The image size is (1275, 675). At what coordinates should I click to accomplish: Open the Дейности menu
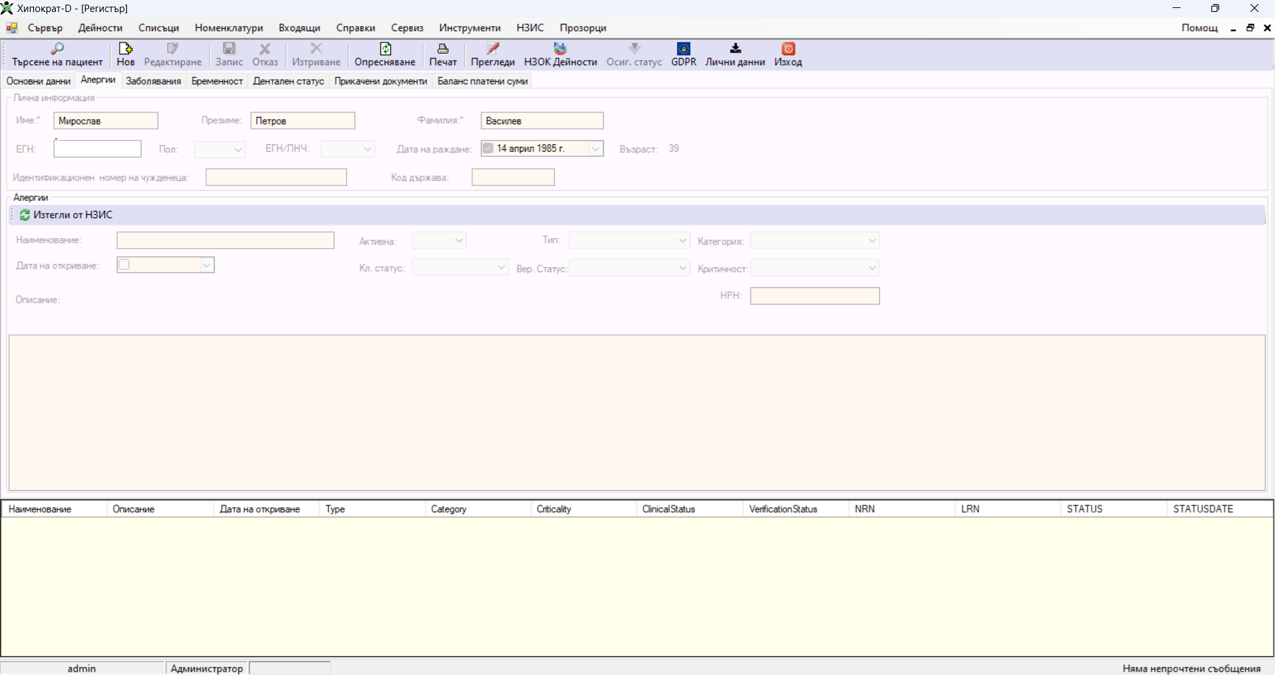[x=100, y=28]
